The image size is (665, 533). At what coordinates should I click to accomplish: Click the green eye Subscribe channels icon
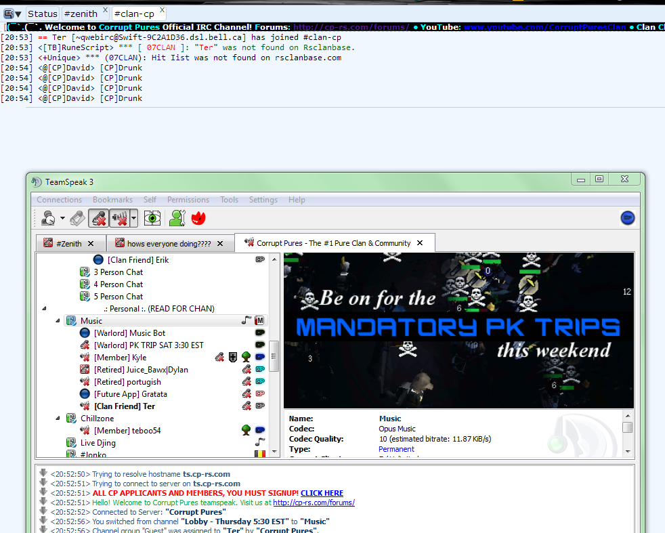(x=152, y=218)
